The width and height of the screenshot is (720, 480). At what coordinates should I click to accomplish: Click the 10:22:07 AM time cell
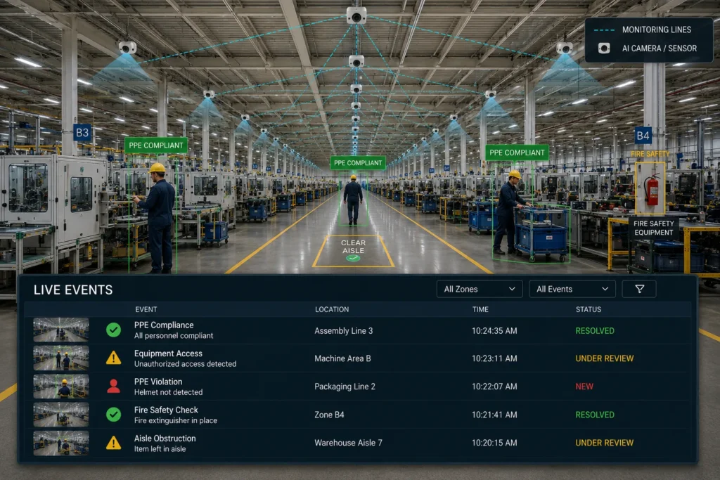coord(494,387)
